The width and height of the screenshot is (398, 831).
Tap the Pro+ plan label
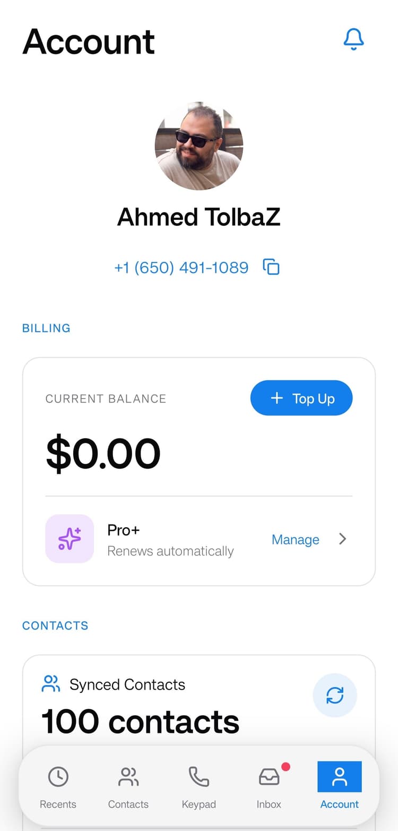[124, 530]
